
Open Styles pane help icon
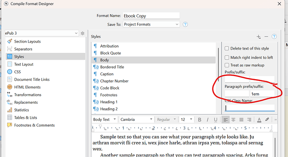pyautogui.click(x=274, y=37)
